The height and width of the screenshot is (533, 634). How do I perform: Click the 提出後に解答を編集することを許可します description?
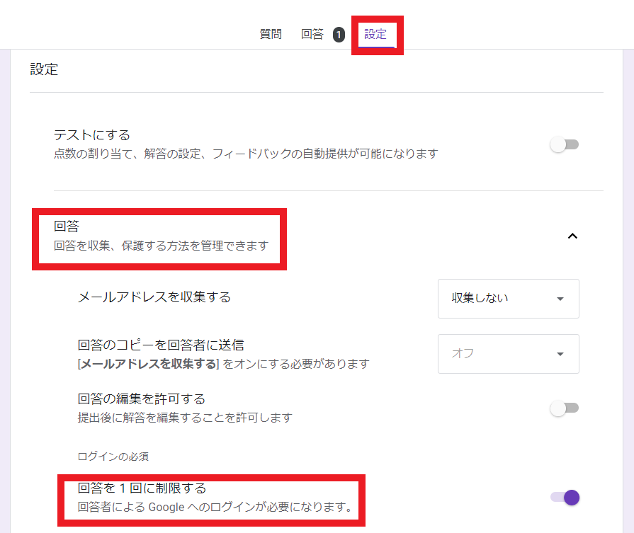[x=185, y=418]
